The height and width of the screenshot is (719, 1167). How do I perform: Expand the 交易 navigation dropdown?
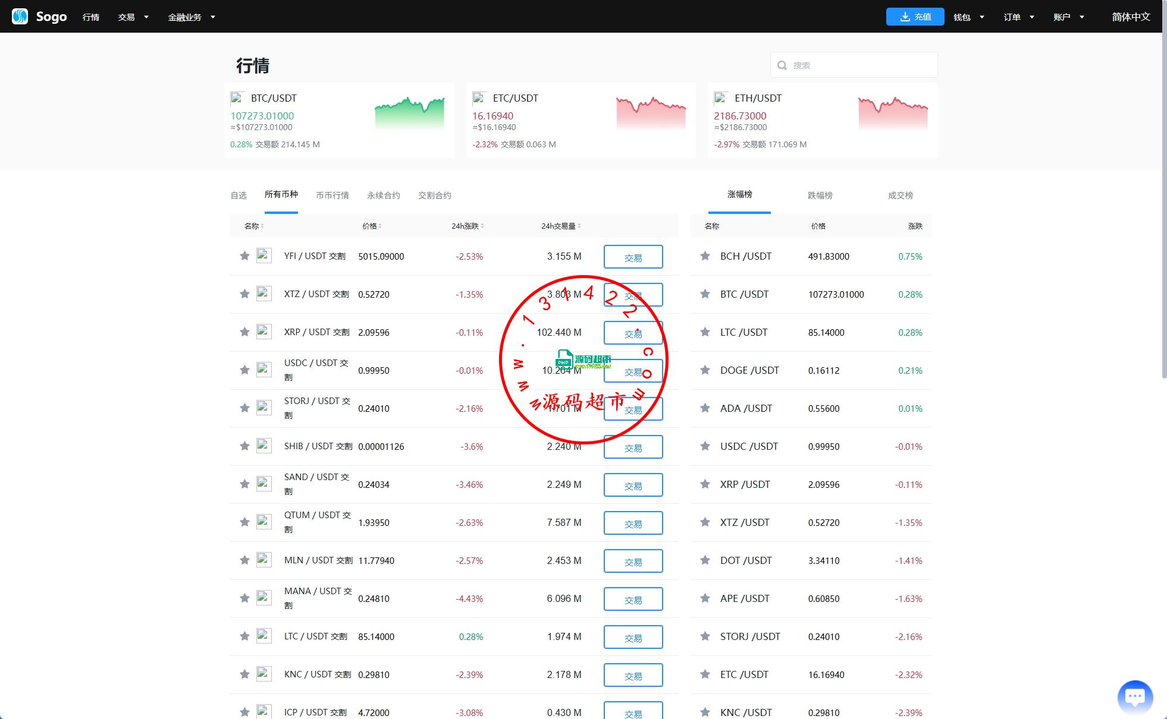pyautogui.click(x=133, y=17)
